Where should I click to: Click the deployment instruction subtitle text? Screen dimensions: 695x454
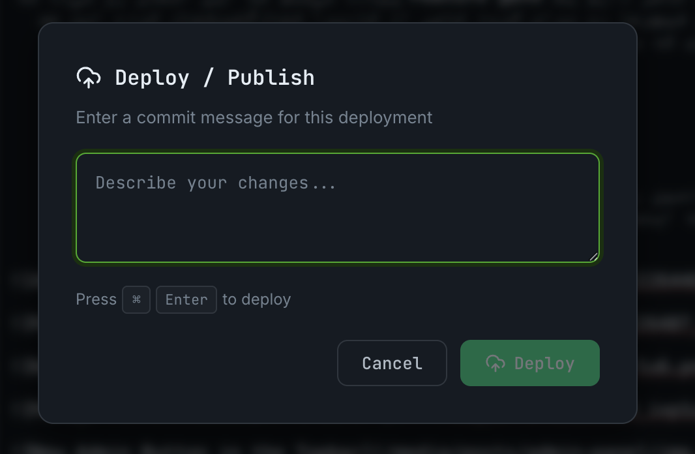pos(254,117)
